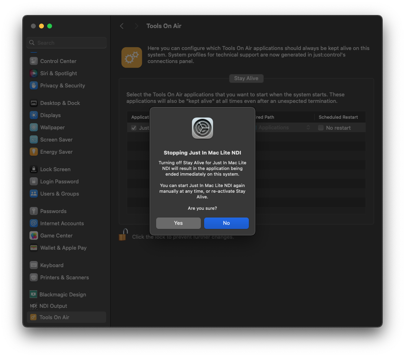Click Users & Groups label

tap(60, 194)
